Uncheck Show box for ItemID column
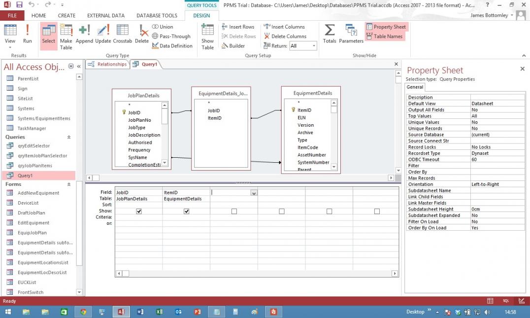Image resolution: width=530 pixels, height=318 pixels. coord(186,211)
